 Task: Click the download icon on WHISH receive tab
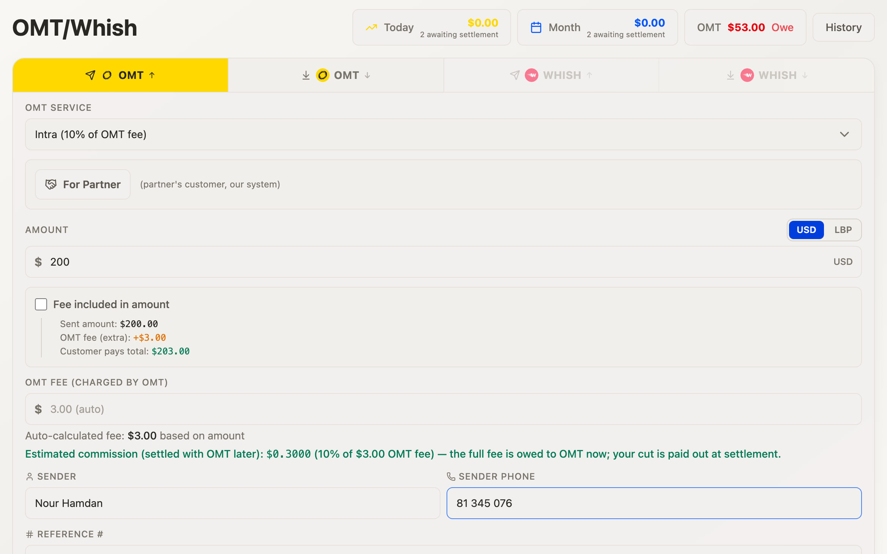731,75
